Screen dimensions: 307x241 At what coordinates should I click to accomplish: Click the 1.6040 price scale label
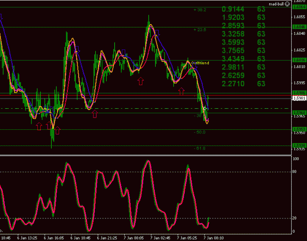coord(299,34)
